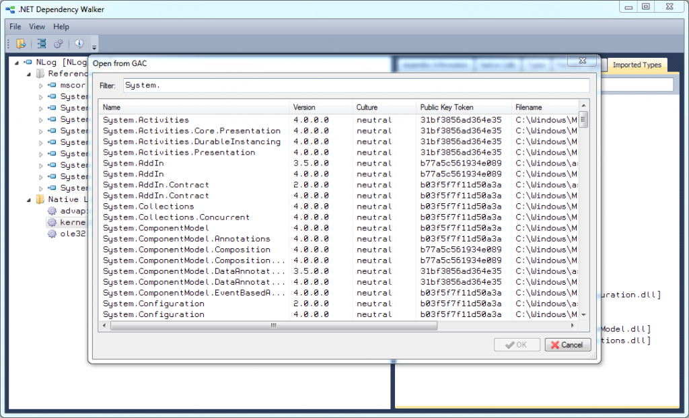Select the System.Activities.Core.Presentation row
689x418 pixels.
tap(339, 131)
